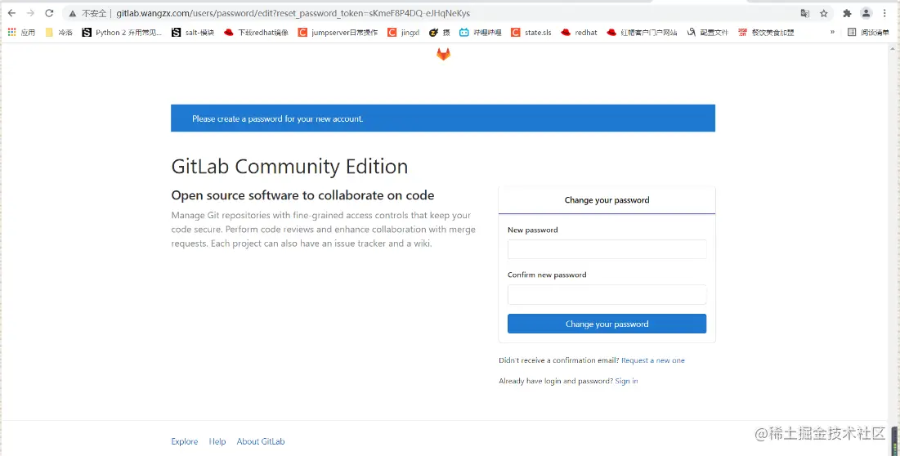This screenshot has height=456, width=900.
Task: Reload the page with the refresh icon
Action: pyautogui.click(x=49, y=13)
